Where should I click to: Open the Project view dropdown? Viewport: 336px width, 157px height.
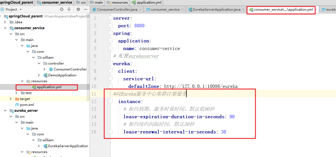(x=21, y=10)
